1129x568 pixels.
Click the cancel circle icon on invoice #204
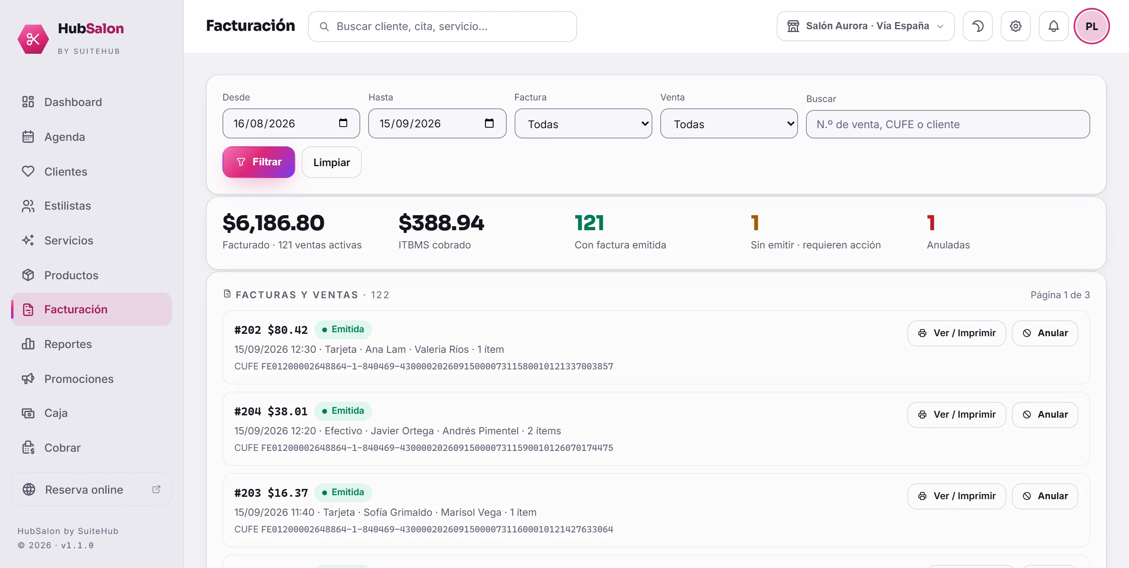tap(1026, 415)
